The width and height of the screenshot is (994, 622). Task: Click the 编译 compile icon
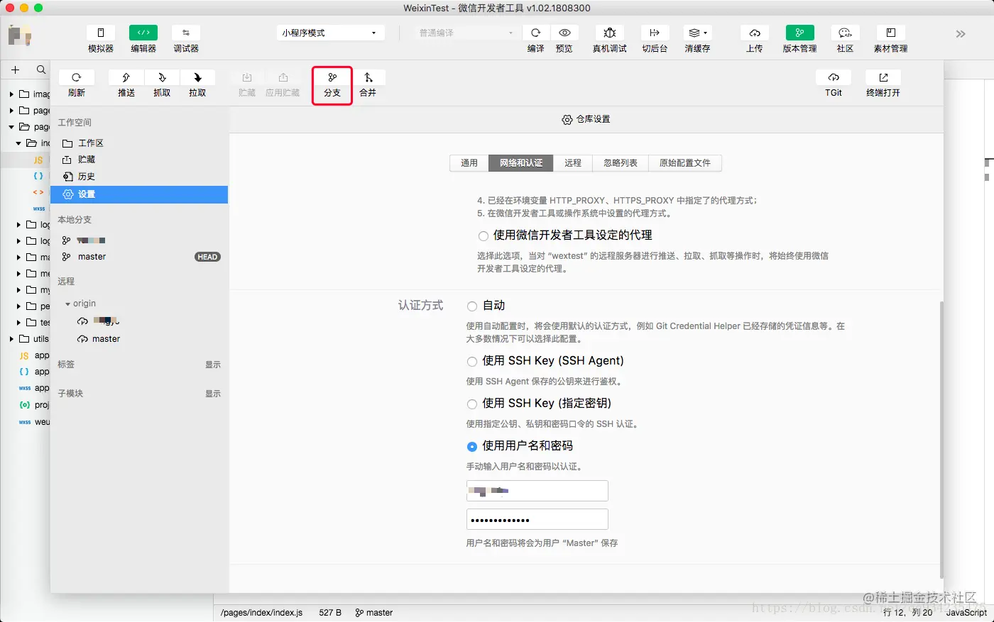pyautogui.click(x=536, y=33)
